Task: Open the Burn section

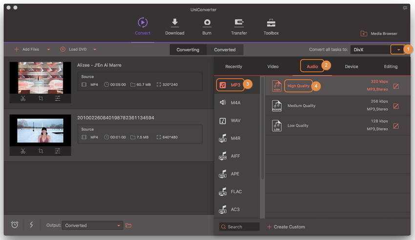Action: pyautogui.click(x=207, y=26)
